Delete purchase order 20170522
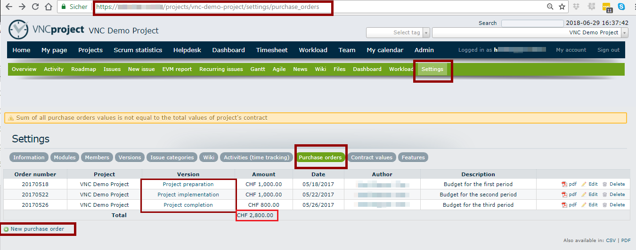The height and width of the screenshot is (250, 636). coord(613,195)
